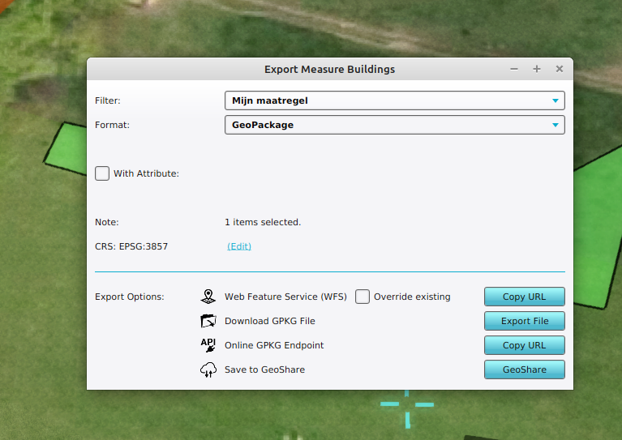
Task: Maximize the dialog using the plus icon
Action: [537, 70]
